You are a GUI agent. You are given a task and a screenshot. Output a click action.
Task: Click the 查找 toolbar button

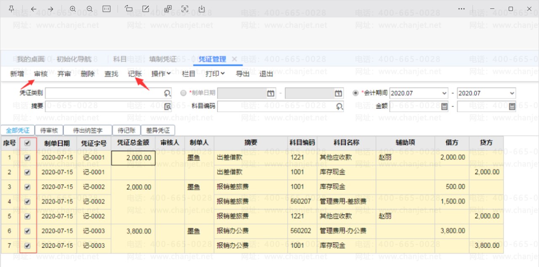[x=111, y=74]
